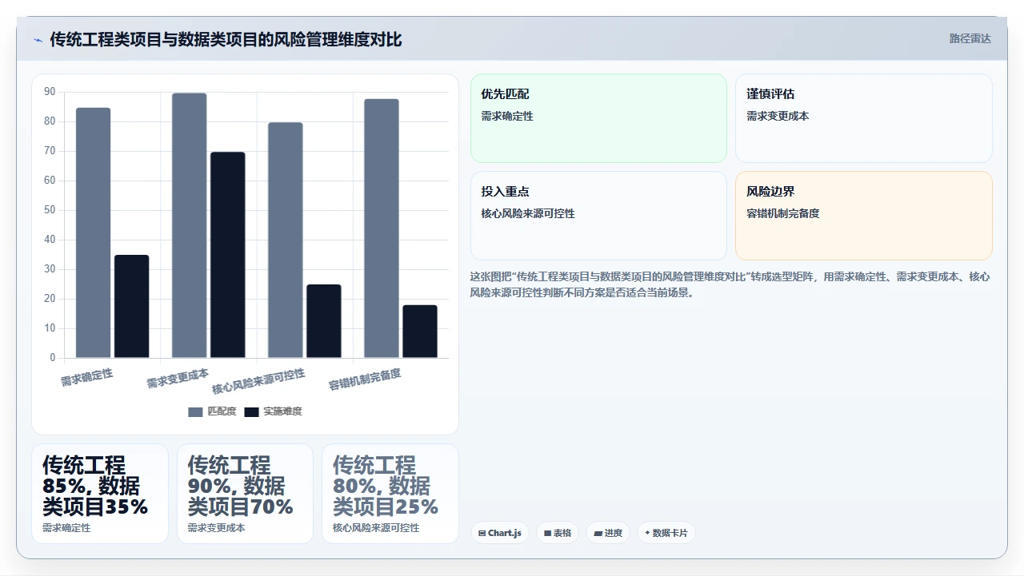Click the 表格 tag chip

(558, 533)
